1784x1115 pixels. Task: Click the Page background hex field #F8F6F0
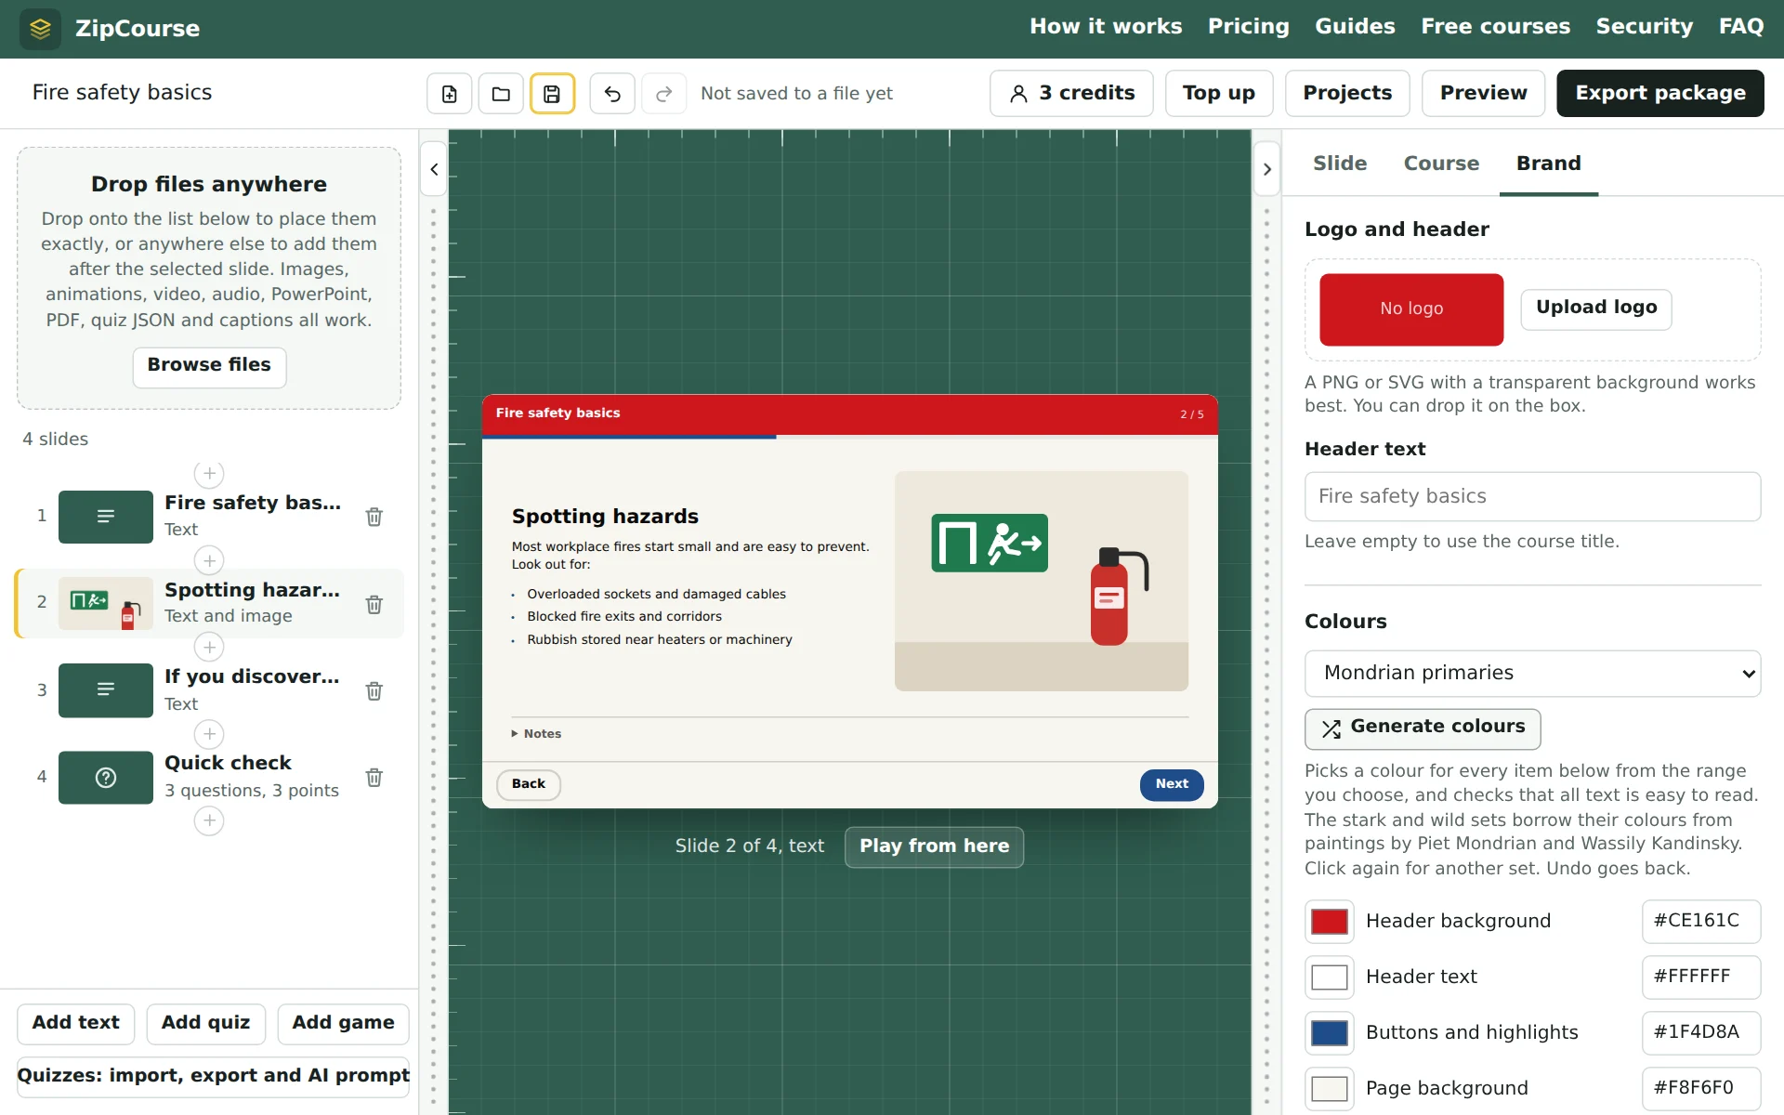(x=1700, y=1088)
